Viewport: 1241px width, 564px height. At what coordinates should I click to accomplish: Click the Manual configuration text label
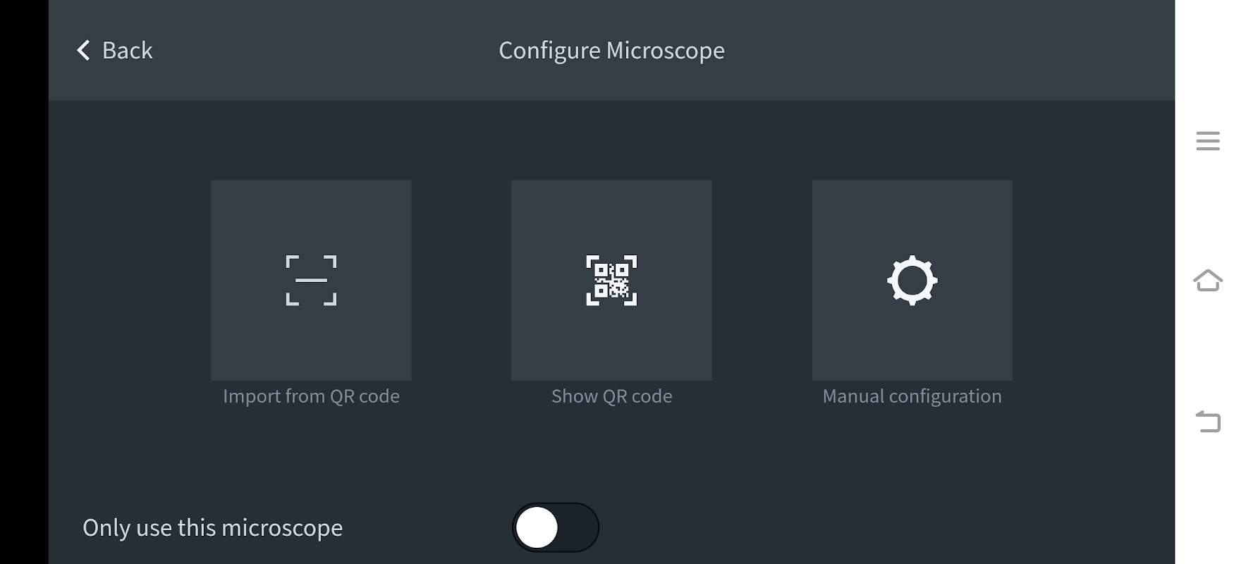[x=912, y=396]
